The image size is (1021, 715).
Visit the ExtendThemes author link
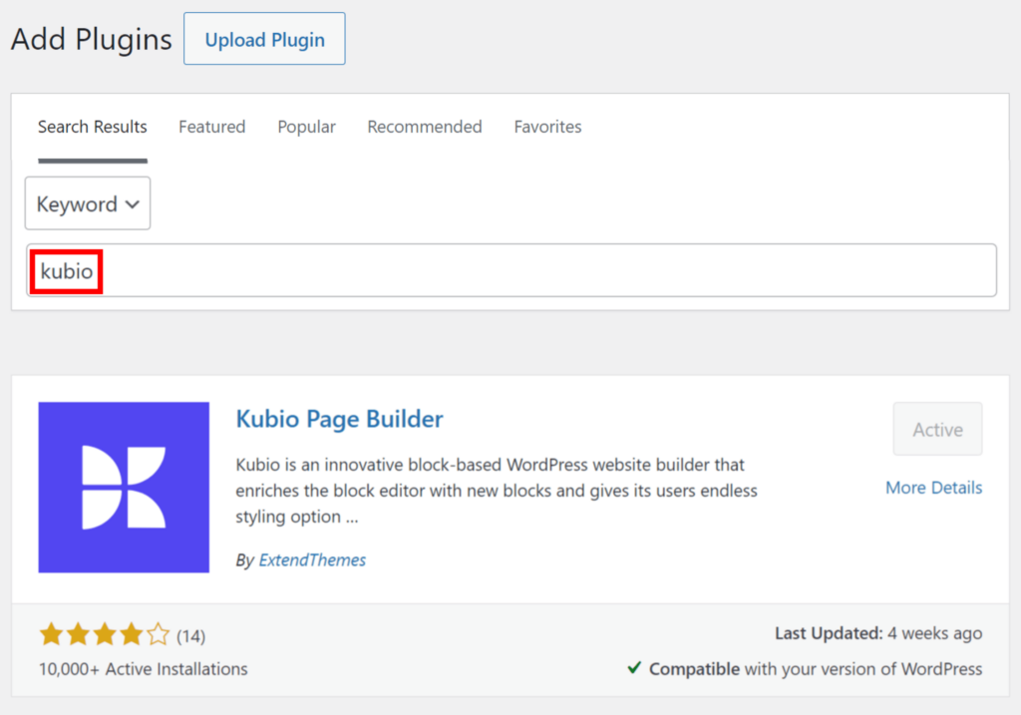click(312, 559)
